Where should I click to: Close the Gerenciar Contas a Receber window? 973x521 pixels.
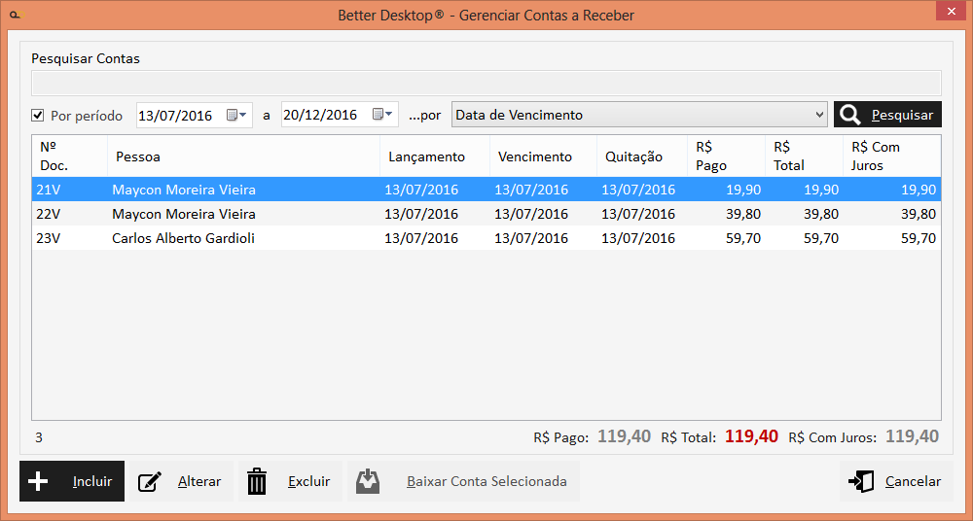[x=949, y=12]
